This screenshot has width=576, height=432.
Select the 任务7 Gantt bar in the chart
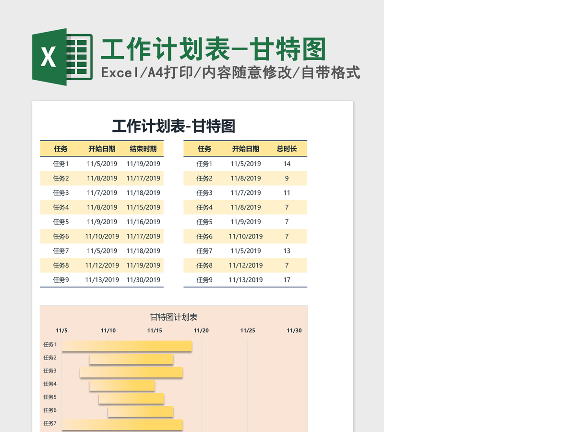[122, 425]
